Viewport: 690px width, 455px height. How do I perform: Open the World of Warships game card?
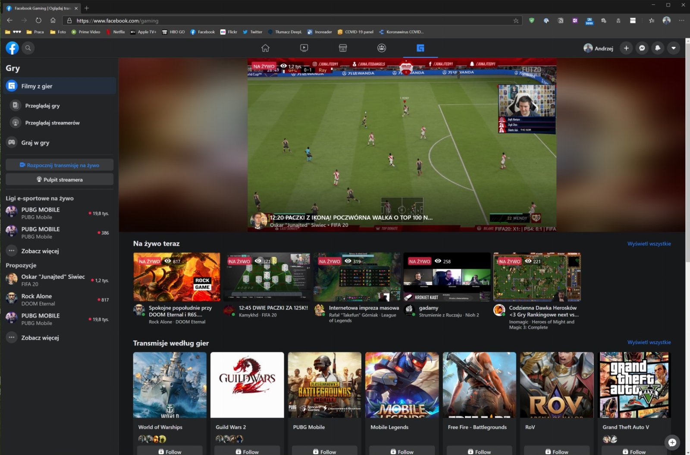[170, 385]
